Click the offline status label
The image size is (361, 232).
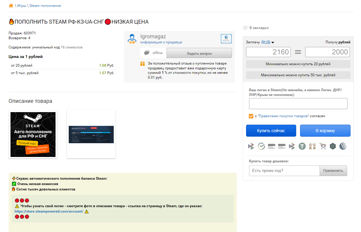[x=158, y=53]
